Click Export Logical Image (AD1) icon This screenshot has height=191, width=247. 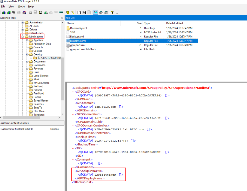pos(41,12)
